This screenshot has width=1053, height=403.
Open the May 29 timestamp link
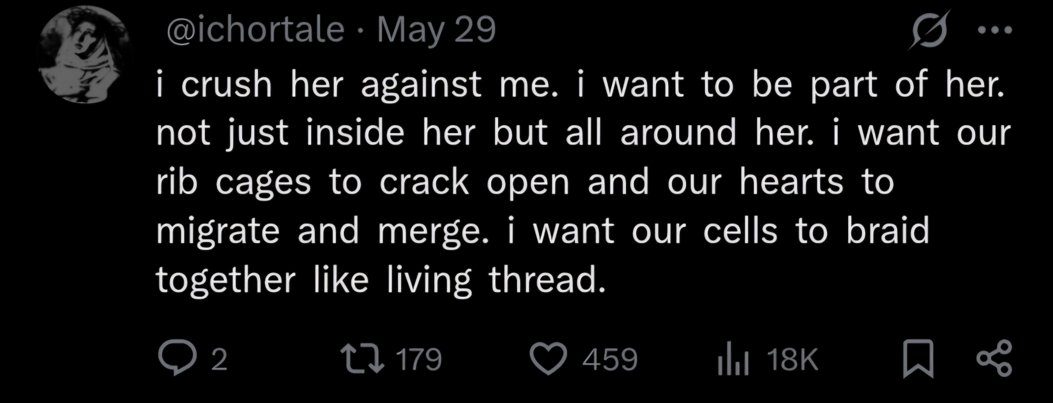pos(436,29)
